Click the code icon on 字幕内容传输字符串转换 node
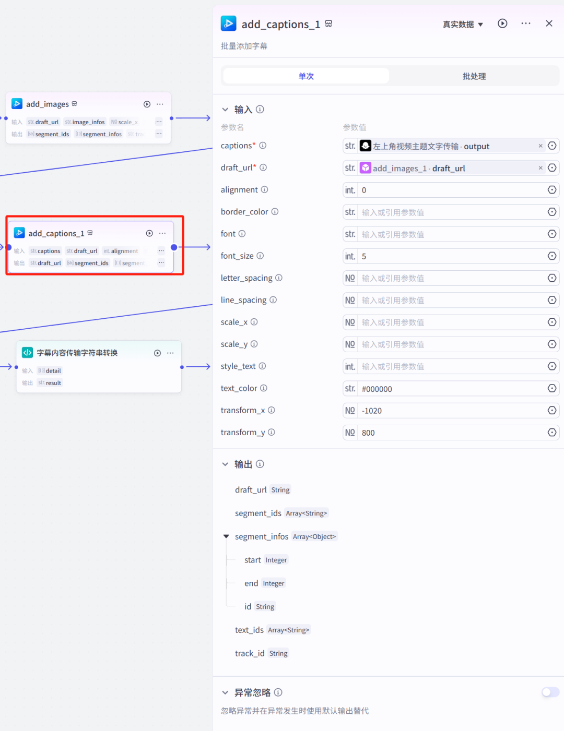 click(x=27, y=352)
